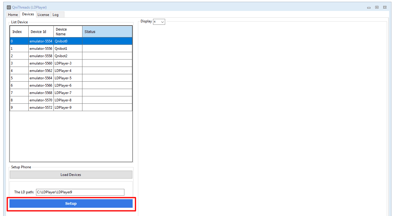Click Status cell of Qnibot0 row
The height and width of the screenshot is (216, 395).
tap(107, 41)
